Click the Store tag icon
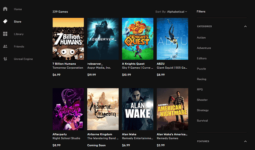255x150 pixels. click(x=5, y=21)
